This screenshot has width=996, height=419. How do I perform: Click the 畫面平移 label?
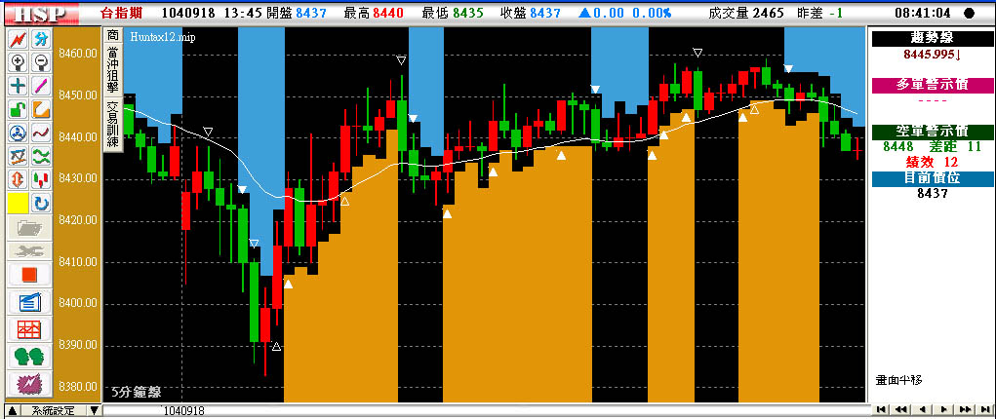(898, 380)
